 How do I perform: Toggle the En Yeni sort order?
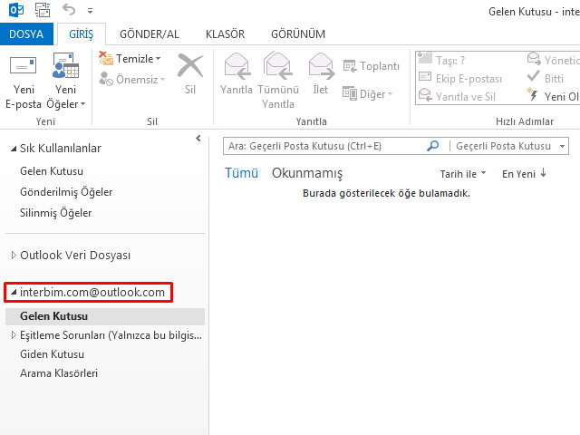[x=524, y=173]
